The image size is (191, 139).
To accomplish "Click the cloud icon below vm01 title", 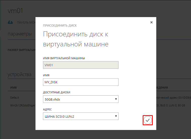I will tap(10, 22).
